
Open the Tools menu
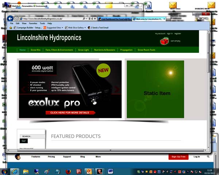(x=42, y=23)
